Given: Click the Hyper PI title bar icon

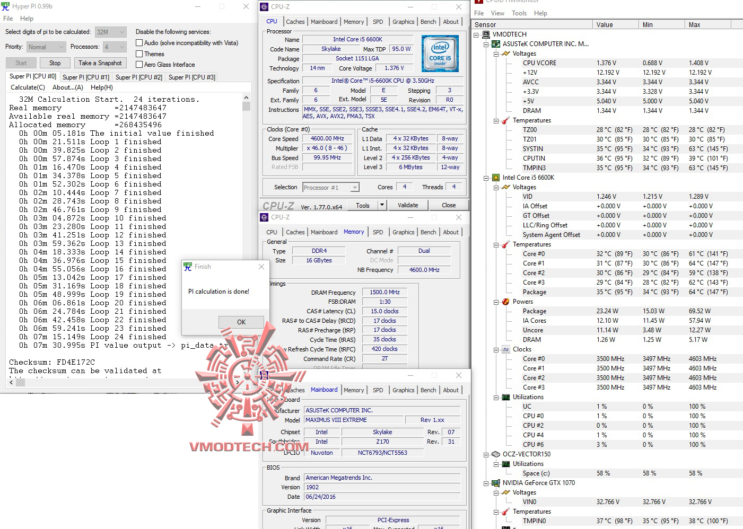Looking at the screenshot, I should [x=5, y=6].
